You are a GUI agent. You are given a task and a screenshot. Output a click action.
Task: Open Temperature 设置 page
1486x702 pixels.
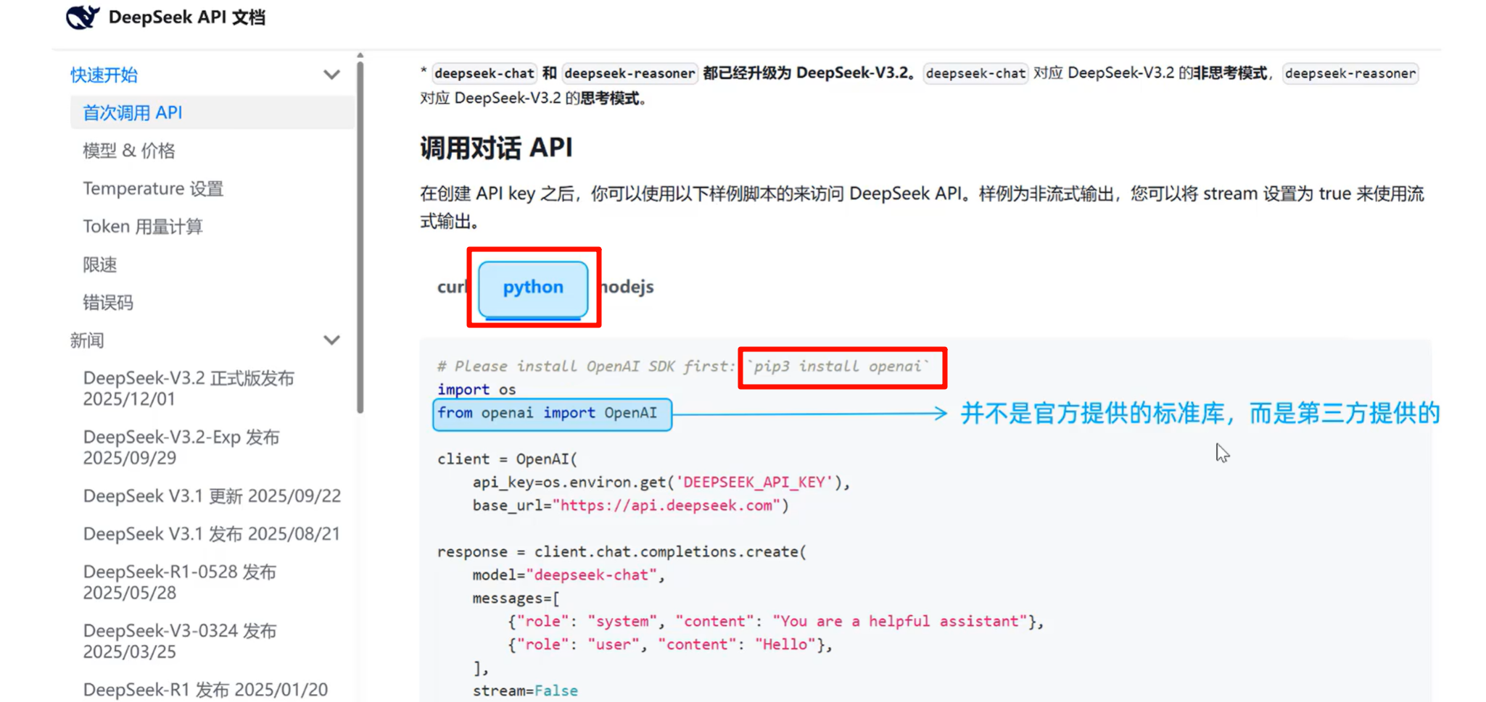pyautogui.click(x=153, y=188)
